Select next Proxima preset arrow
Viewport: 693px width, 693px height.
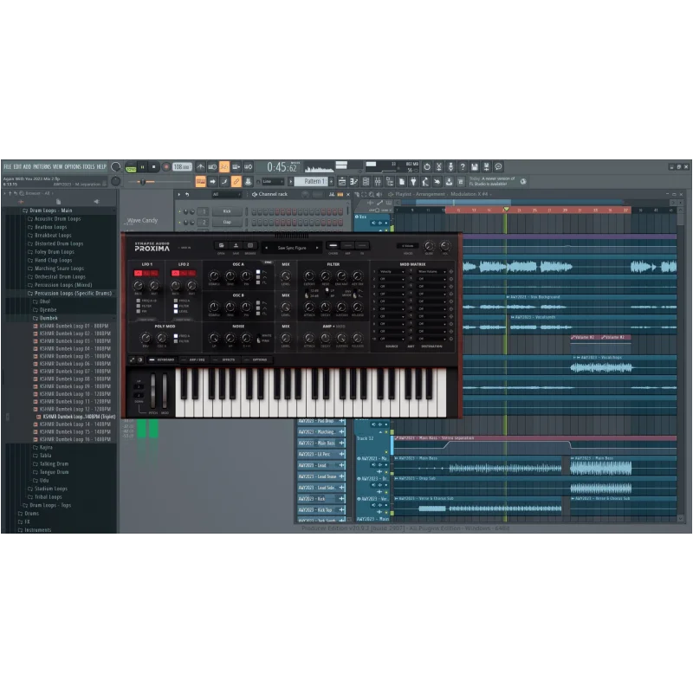coord(317,248)
